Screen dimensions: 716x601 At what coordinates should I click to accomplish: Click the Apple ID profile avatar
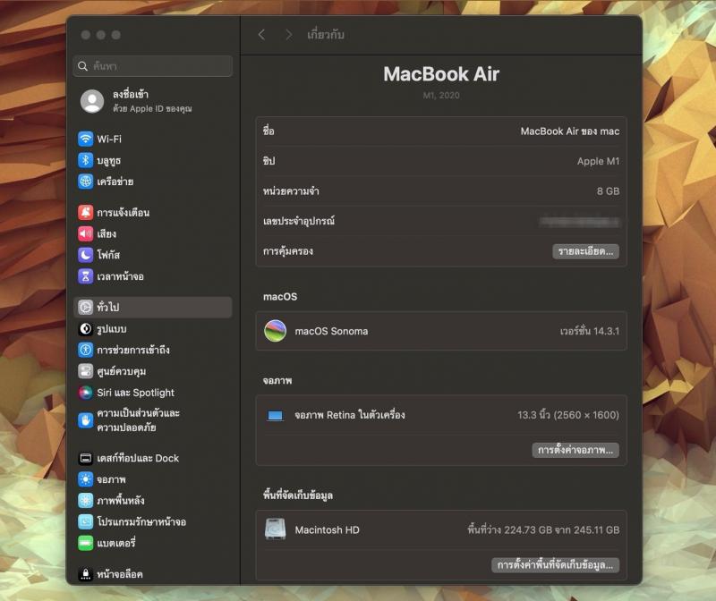tap(92, 101)
